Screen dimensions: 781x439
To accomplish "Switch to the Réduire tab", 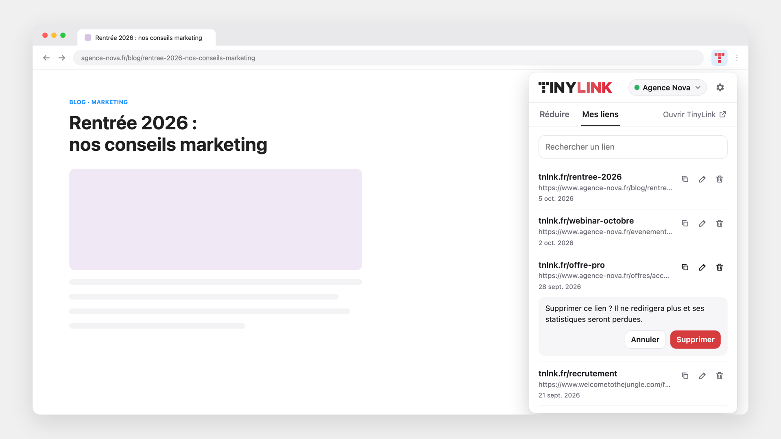I will tap(554, 114).
